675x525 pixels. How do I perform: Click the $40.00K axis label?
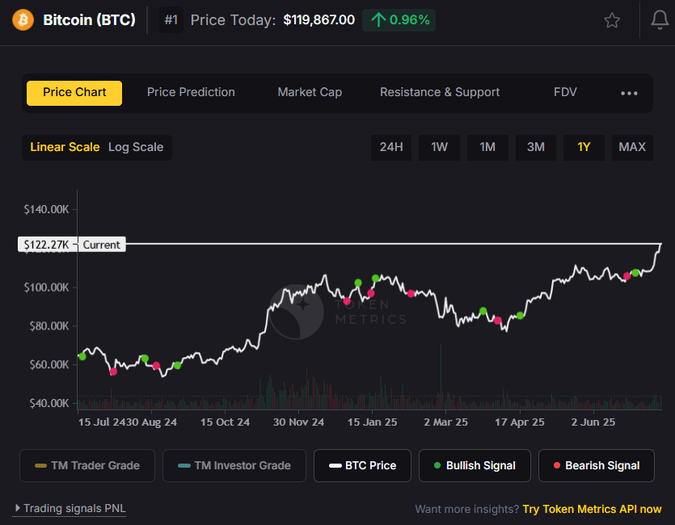[49, 403]
